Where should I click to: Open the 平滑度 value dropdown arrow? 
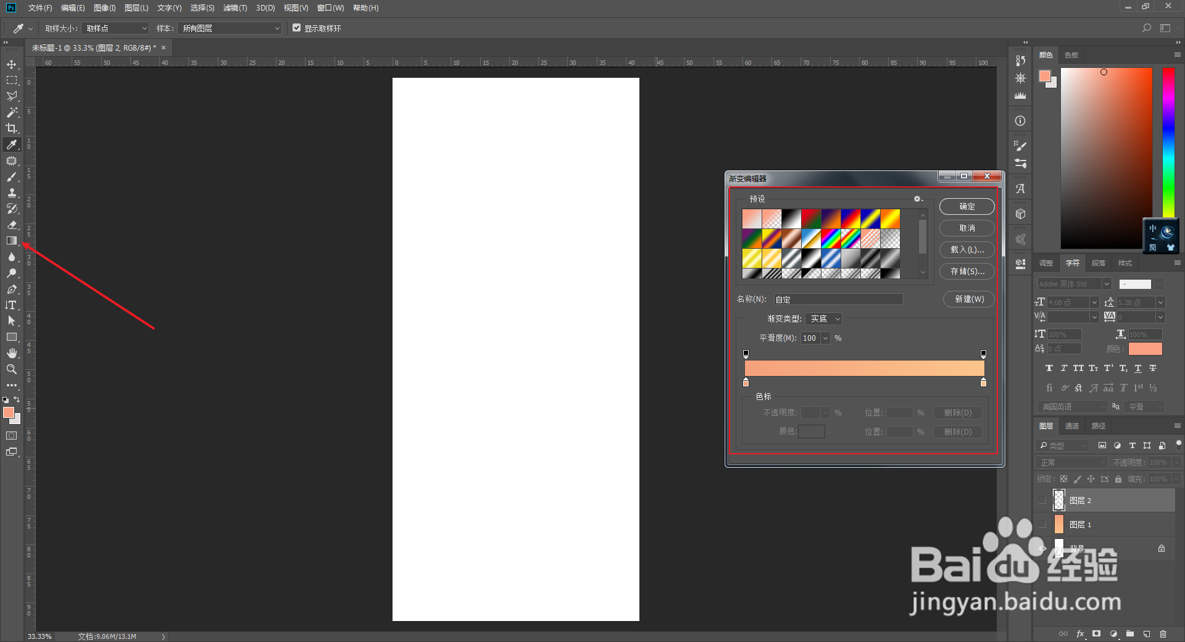[825, 338]
